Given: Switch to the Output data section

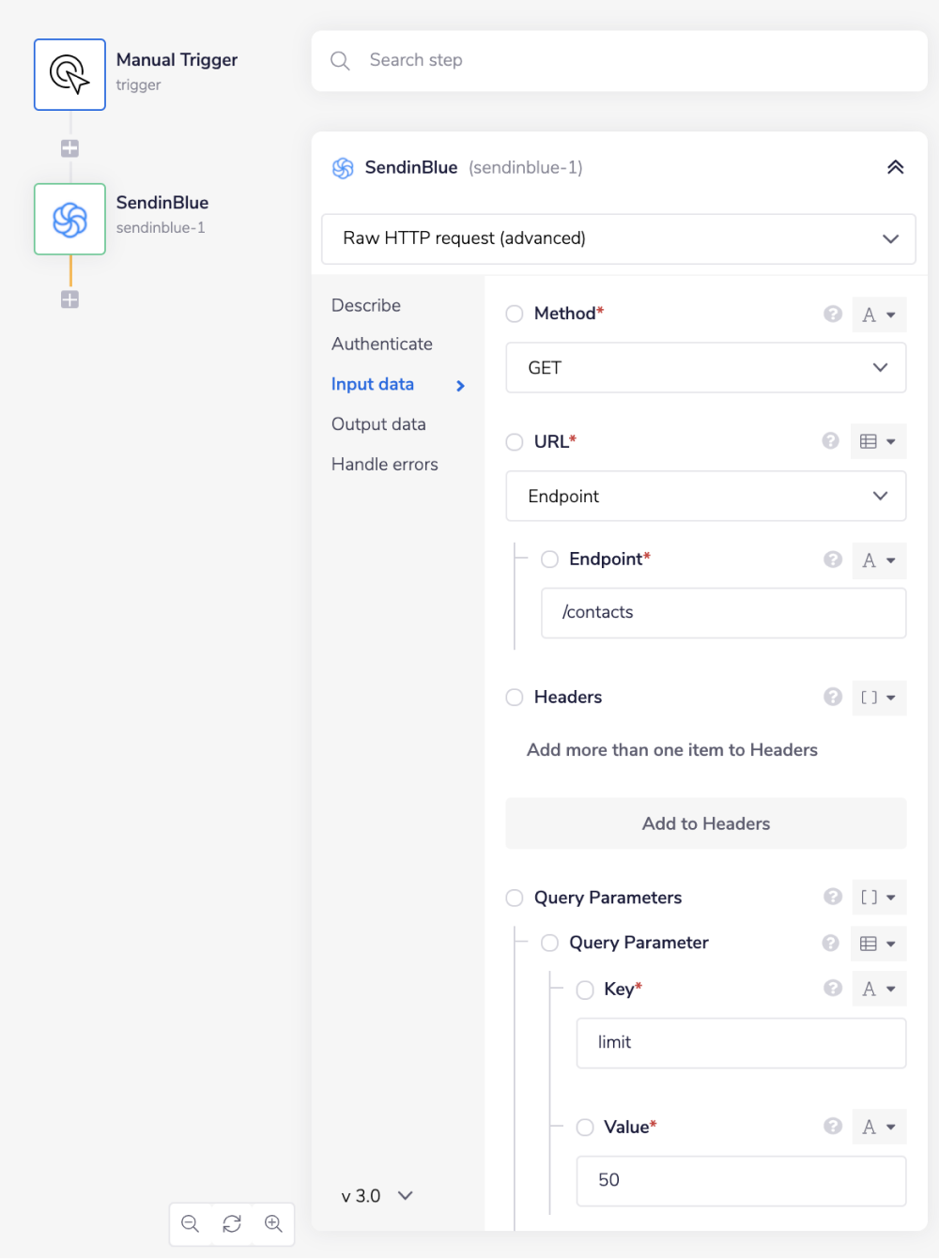Looking at the screenshot, I should tap(378, 424).
